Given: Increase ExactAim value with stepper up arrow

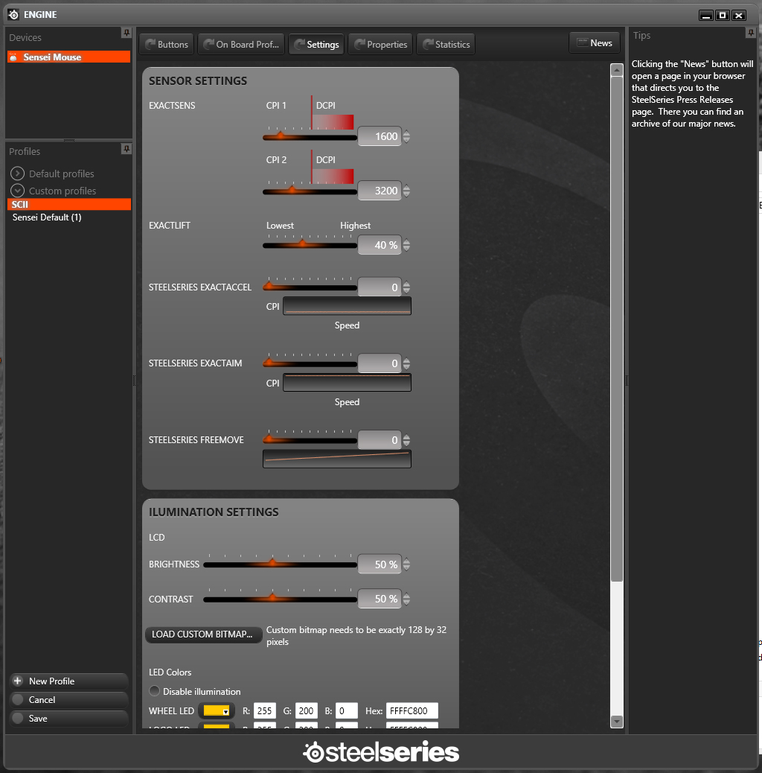Looking at the screenshot, I should point(406,360).
